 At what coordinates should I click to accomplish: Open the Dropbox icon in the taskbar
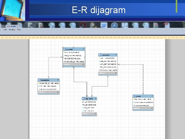[x=104, y=25]
